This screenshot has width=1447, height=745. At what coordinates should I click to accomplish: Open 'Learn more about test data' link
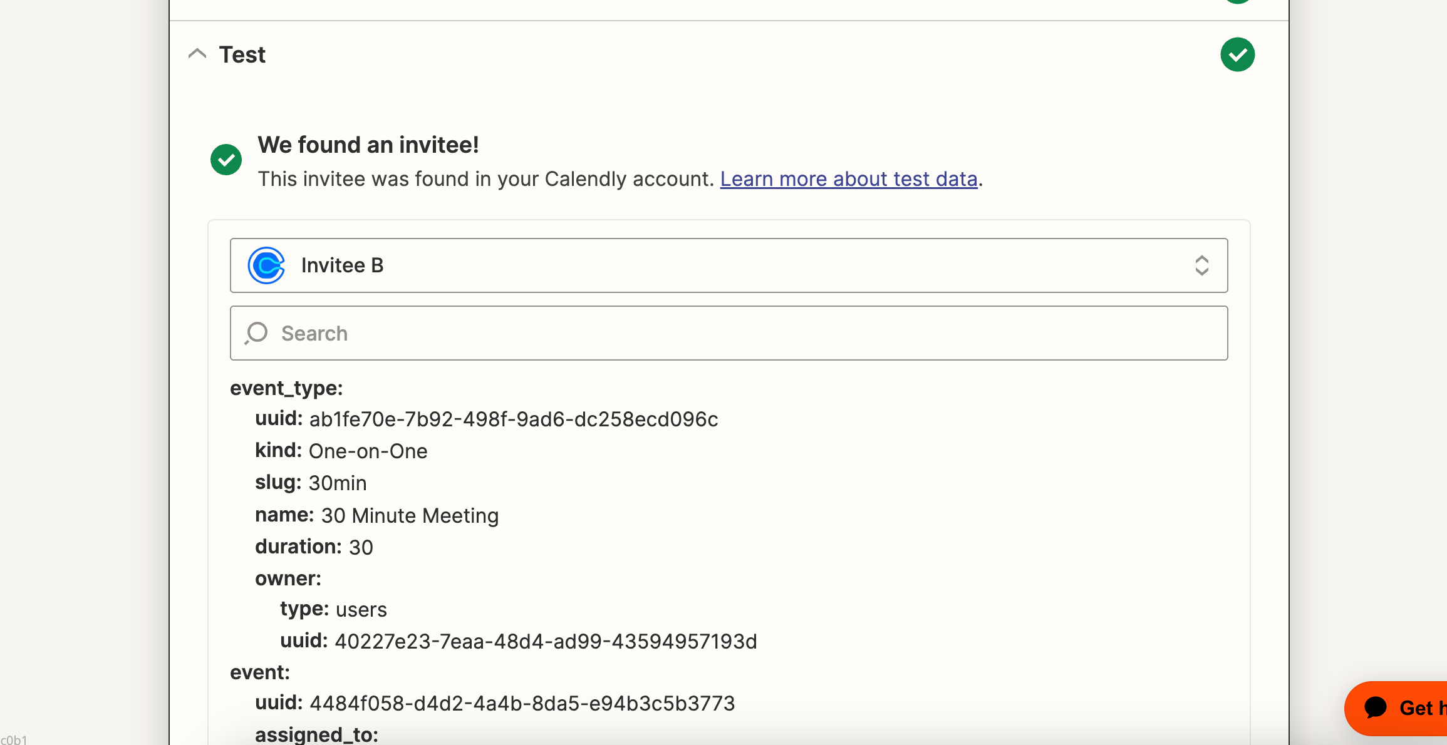(849, 179)
